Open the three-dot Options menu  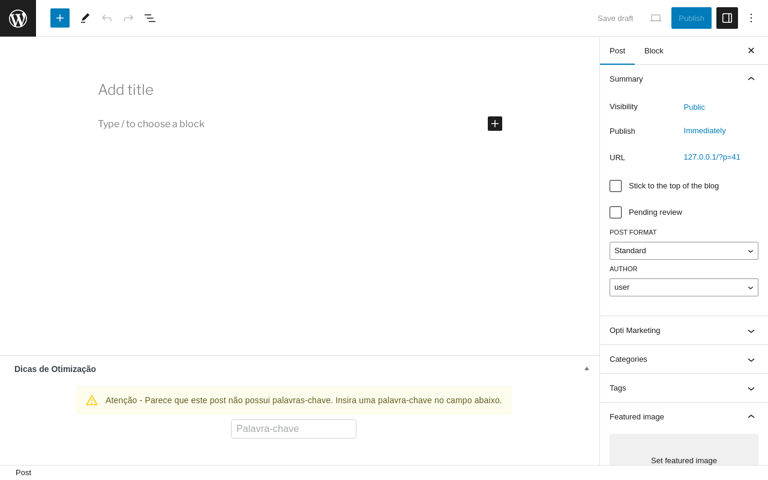tap(751, 18)
